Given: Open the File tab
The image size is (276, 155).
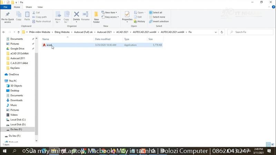Looking at the screenshot, I should click(x=6, y=7).
